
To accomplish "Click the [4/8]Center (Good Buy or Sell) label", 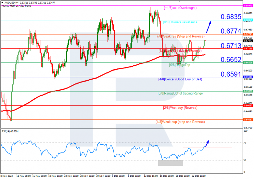I will tap(180, 79).
